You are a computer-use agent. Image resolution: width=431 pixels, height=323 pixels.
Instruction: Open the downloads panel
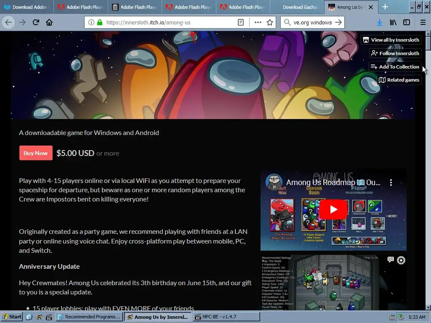380,23
